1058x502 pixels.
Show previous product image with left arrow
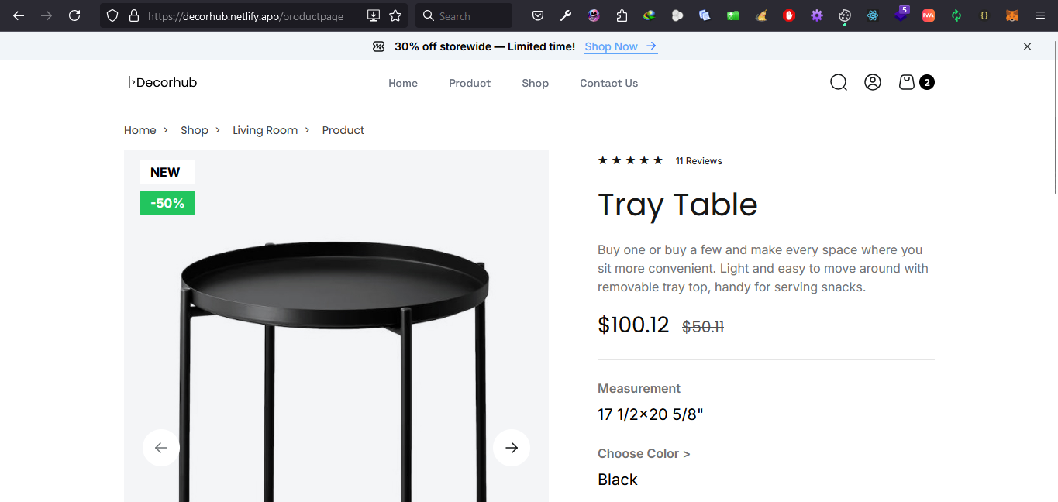[161, 448]
